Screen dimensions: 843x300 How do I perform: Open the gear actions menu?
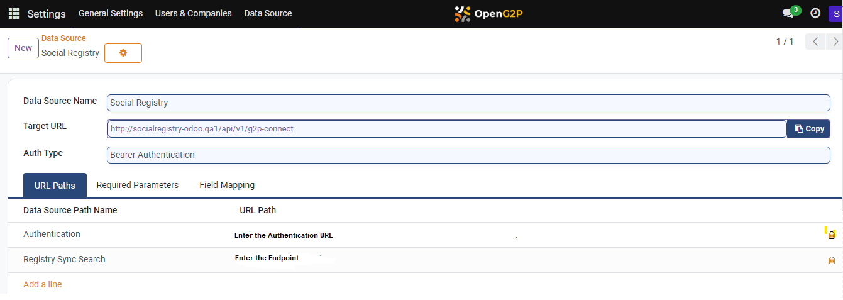123,53
